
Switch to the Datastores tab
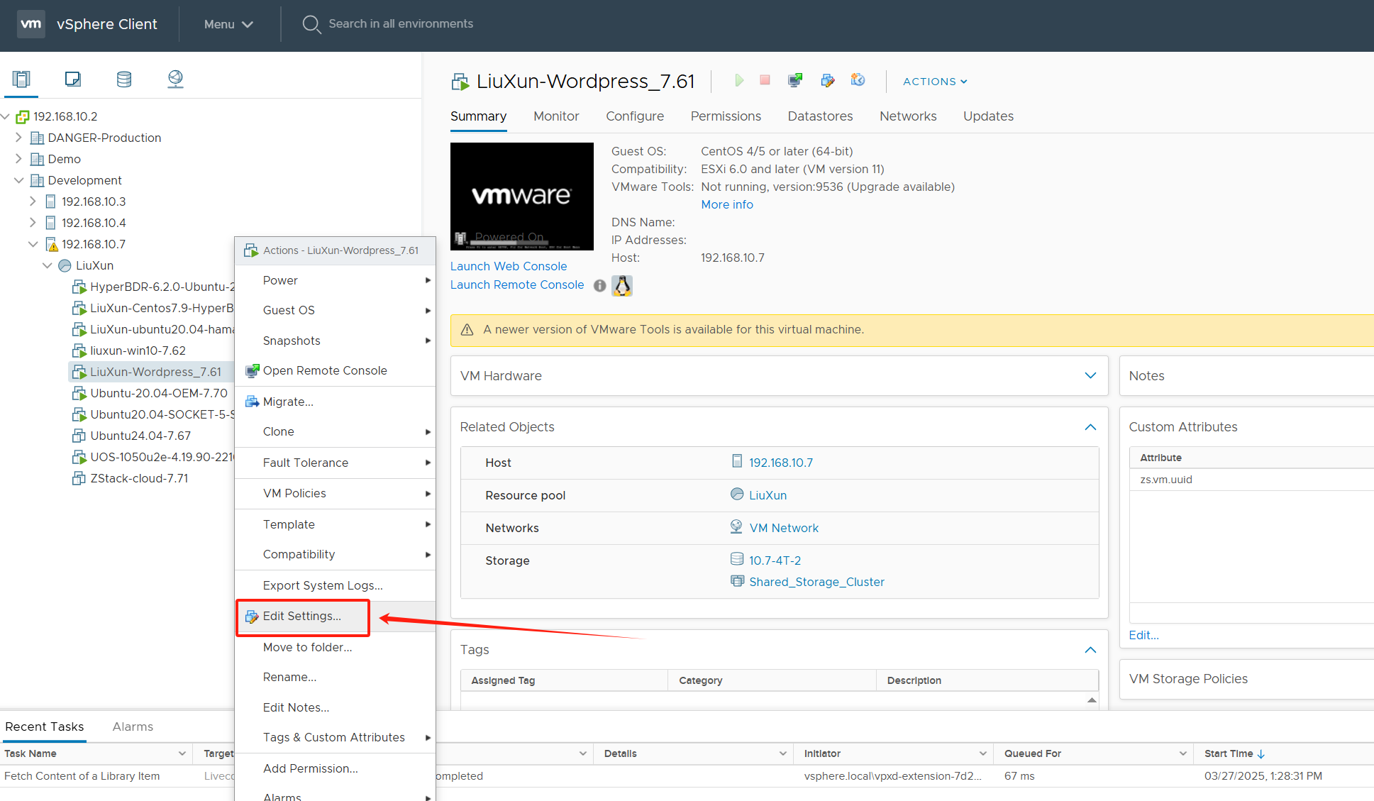click(x=820, y=116)
